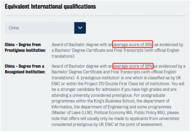Screen dimensions: 191x133
Task: Click the highlighted 'average score of 85%' text
Action: point(133,44)
